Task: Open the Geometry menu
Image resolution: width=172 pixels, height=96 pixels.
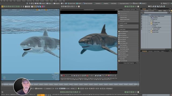Action: 19,1
